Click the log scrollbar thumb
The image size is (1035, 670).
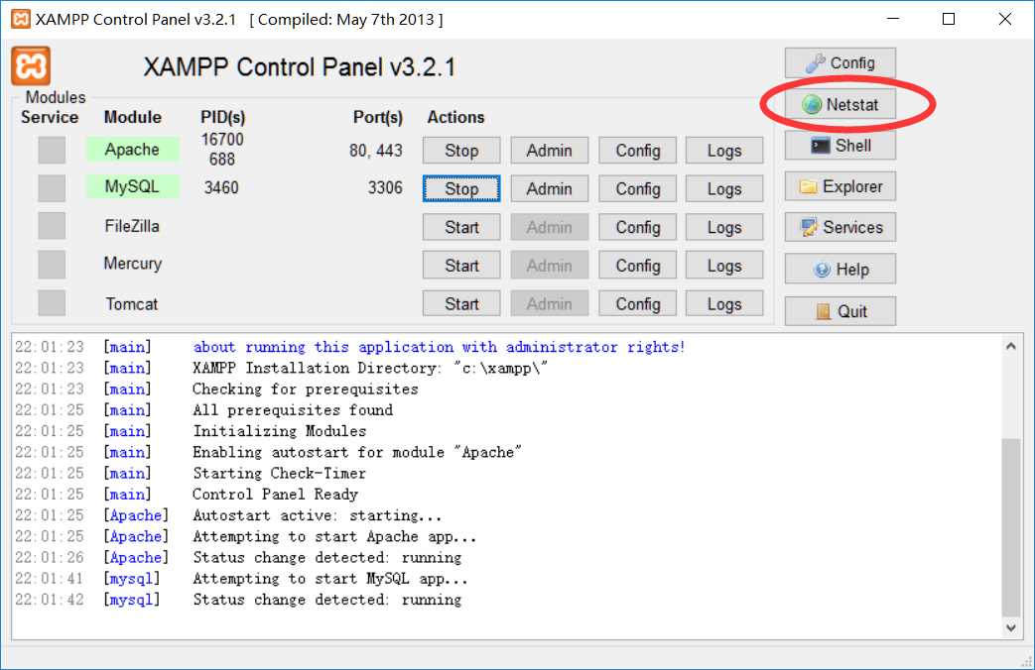click(x=1010, y=527)
